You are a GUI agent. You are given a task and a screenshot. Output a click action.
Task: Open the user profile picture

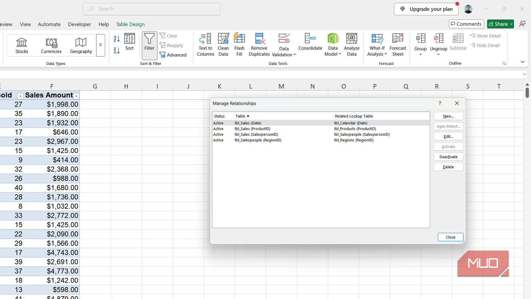point(468,9)
